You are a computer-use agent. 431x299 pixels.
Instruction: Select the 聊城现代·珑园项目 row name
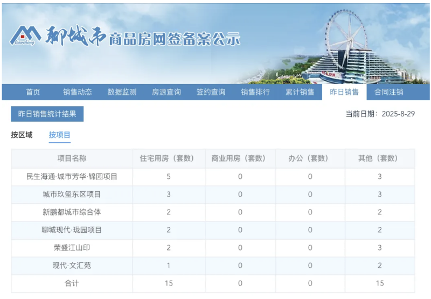[72, 230]
